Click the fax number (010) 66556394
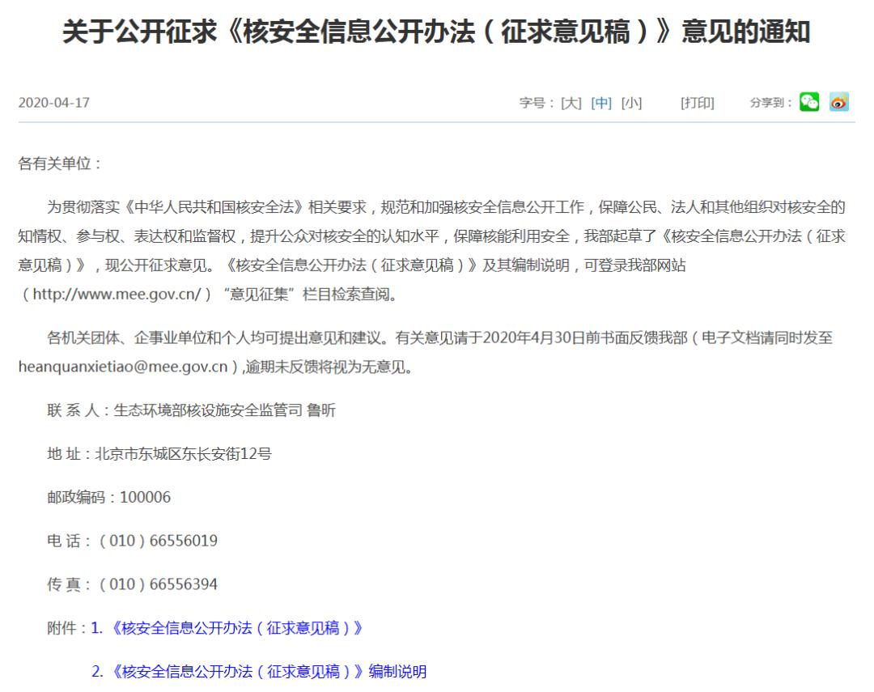The height and width of the screenshot is (692, 874). [x=158, y=584]
